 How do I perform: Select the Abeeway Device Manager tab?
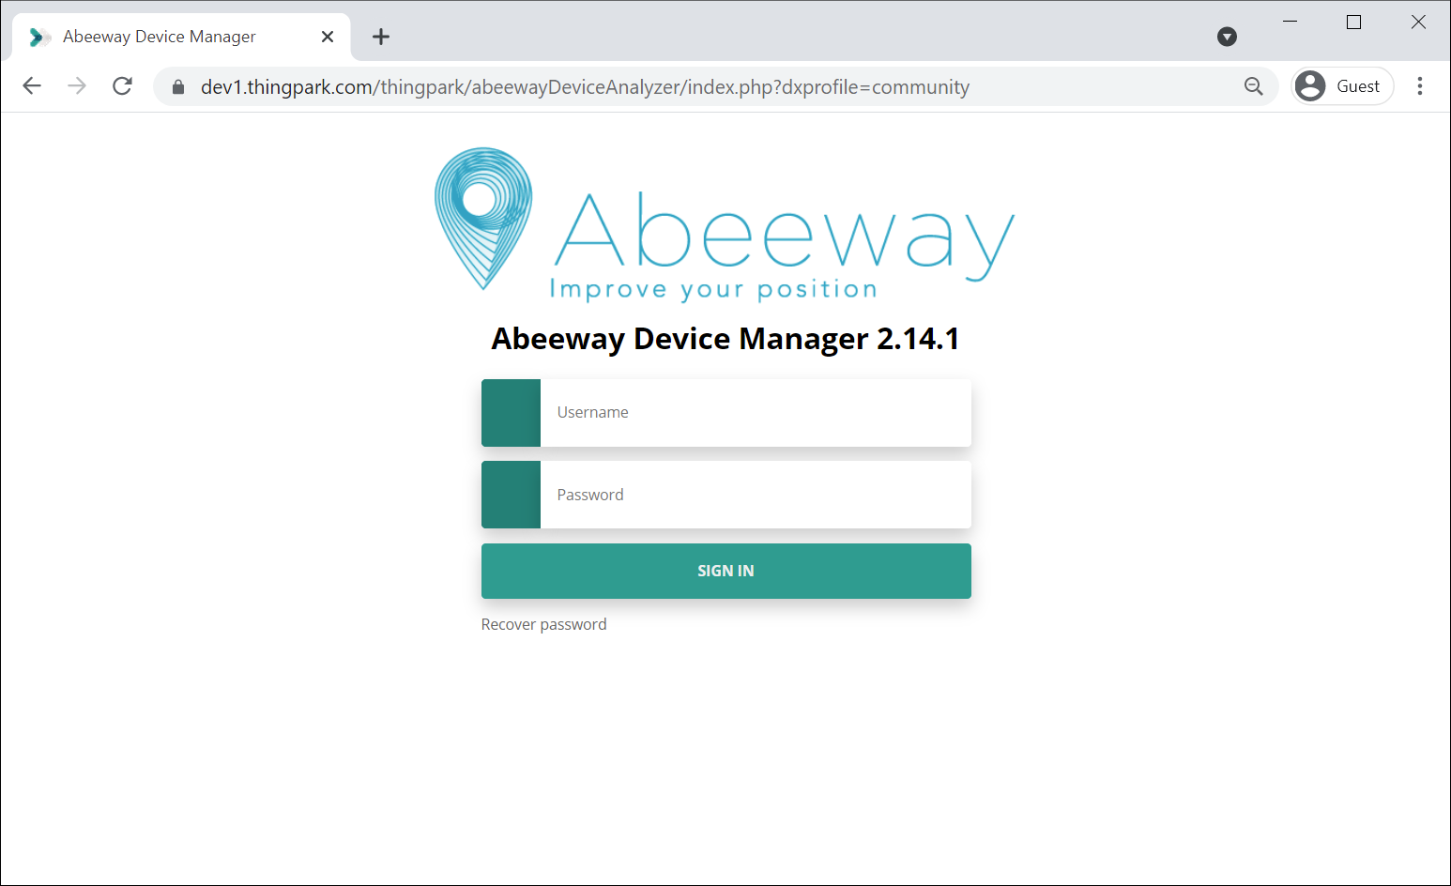181,37
